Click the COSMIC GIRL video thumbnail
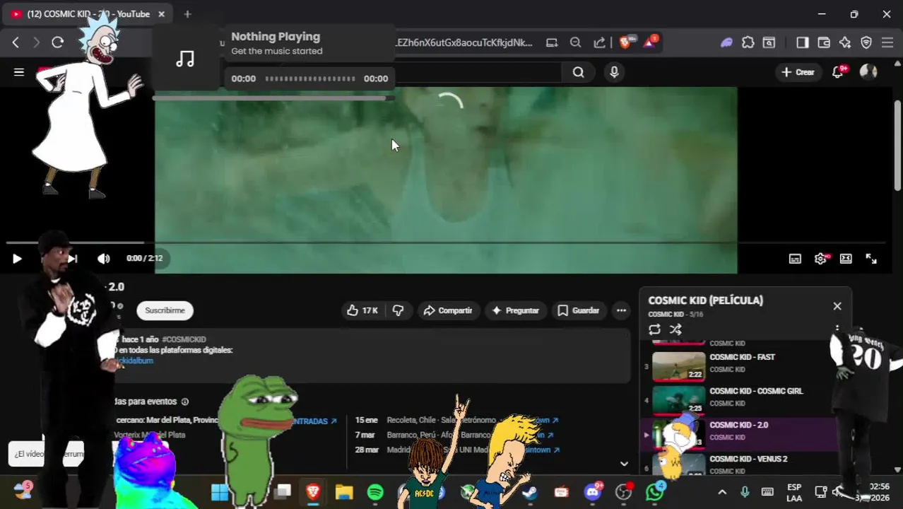 678,400
